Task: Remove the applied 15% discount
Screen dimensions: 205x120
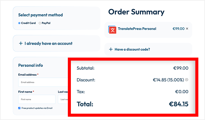Action: pos(187,80)
